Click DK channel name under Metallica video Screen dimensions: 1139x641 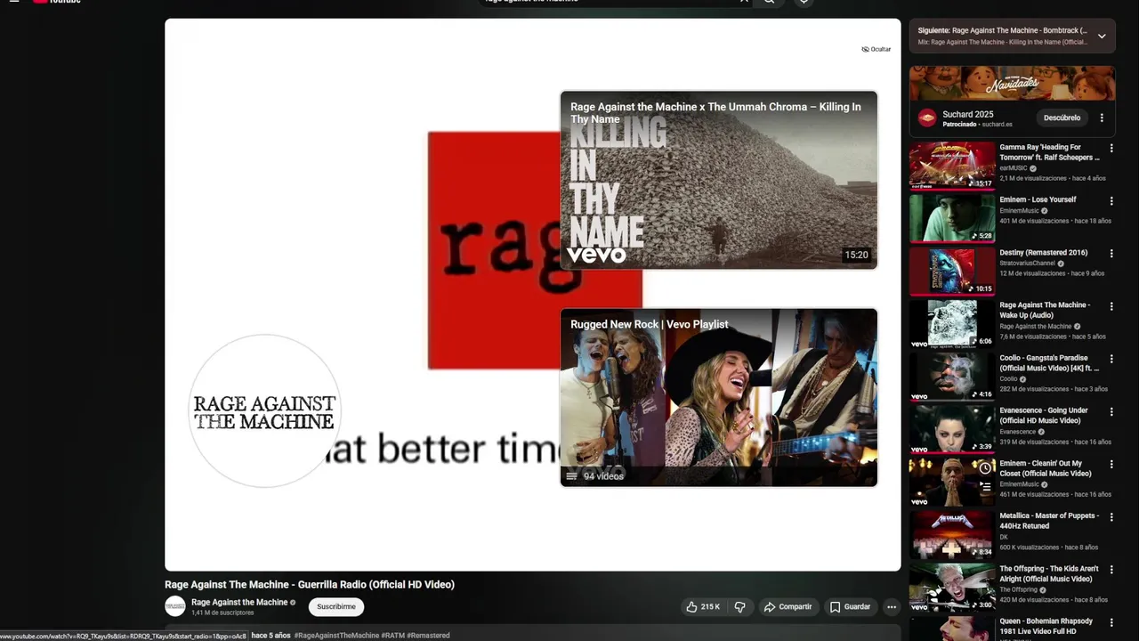click(1004, 537)
